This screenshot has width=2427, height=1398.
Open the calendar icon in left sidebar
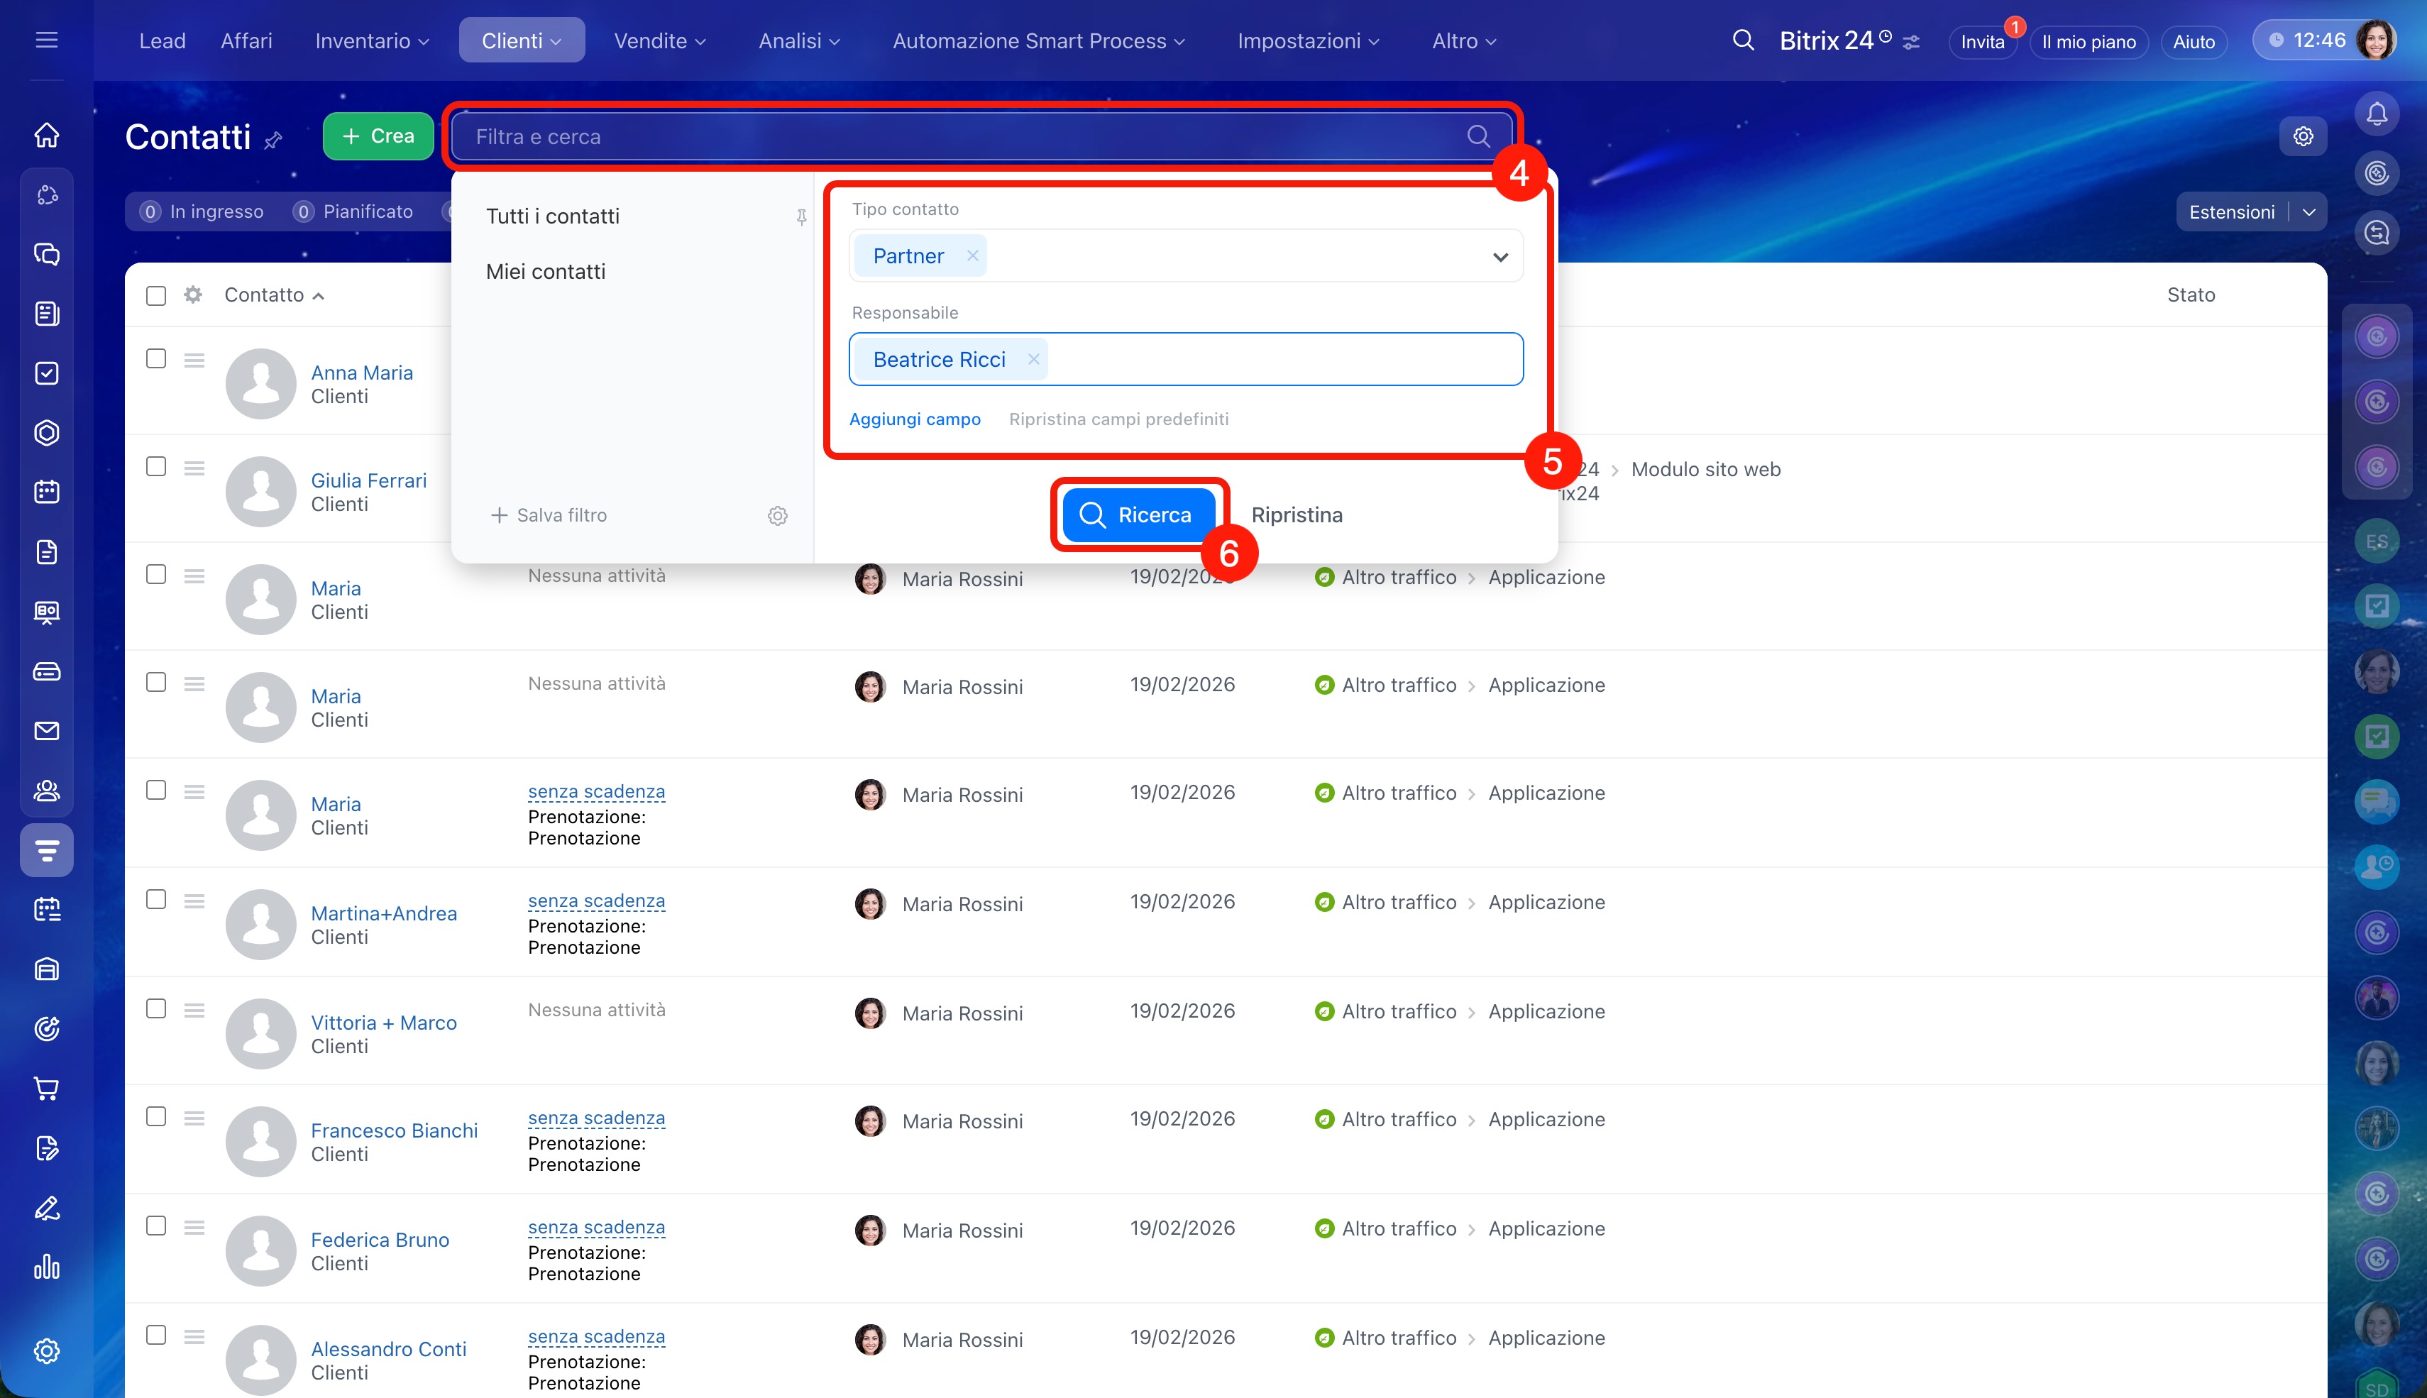point(46,492)
